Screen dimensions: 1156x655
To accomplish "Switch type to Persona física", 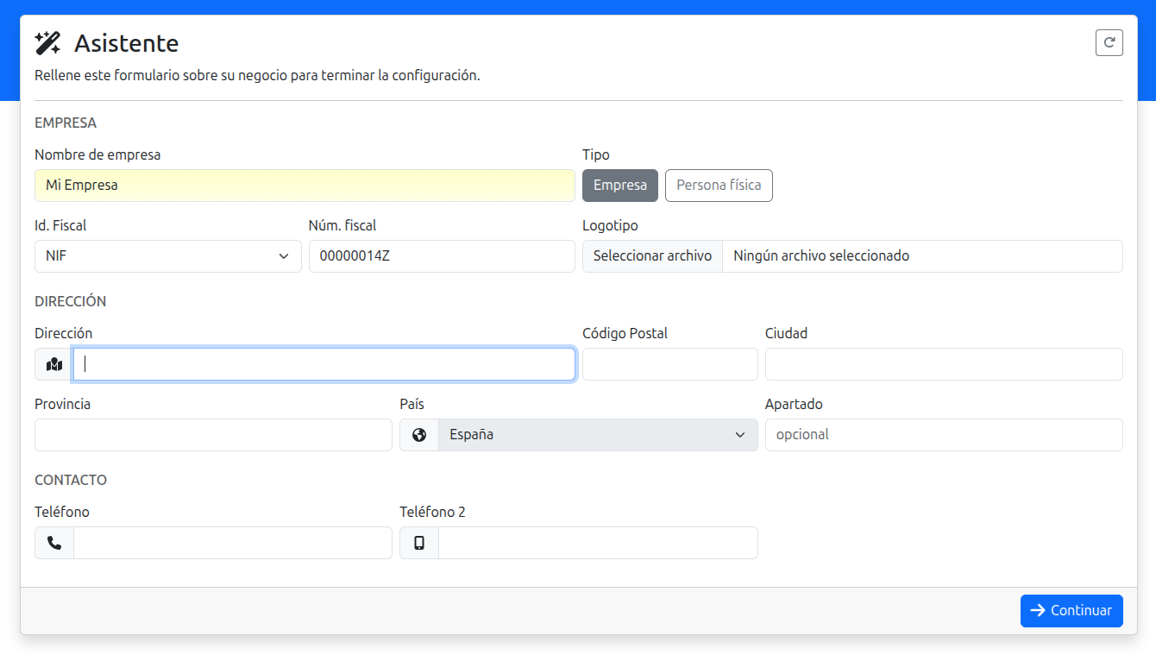I will 718,186.
